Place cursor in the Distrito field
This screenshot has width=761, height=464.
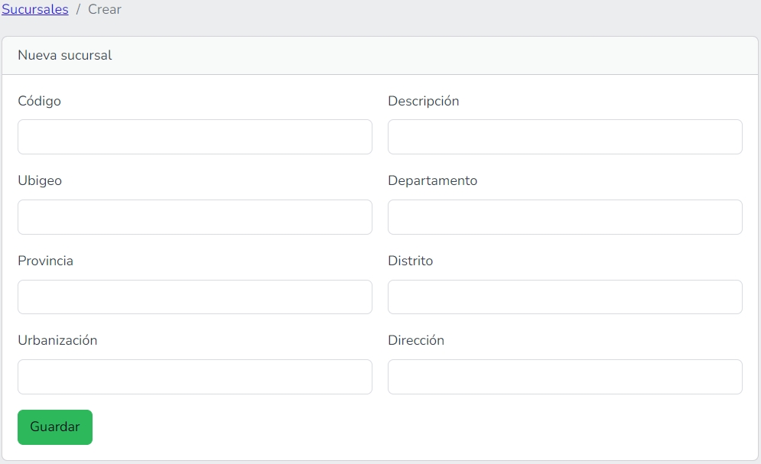(564, 297)
